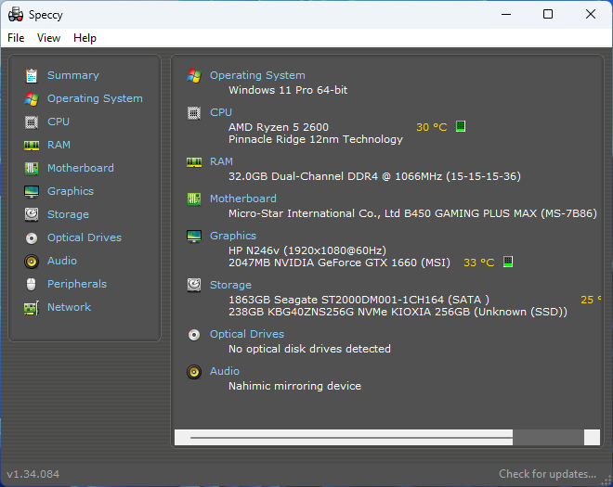Click the Windows flag icon in main panel
Screen dimensions: 613x487
tap(194, 76)
